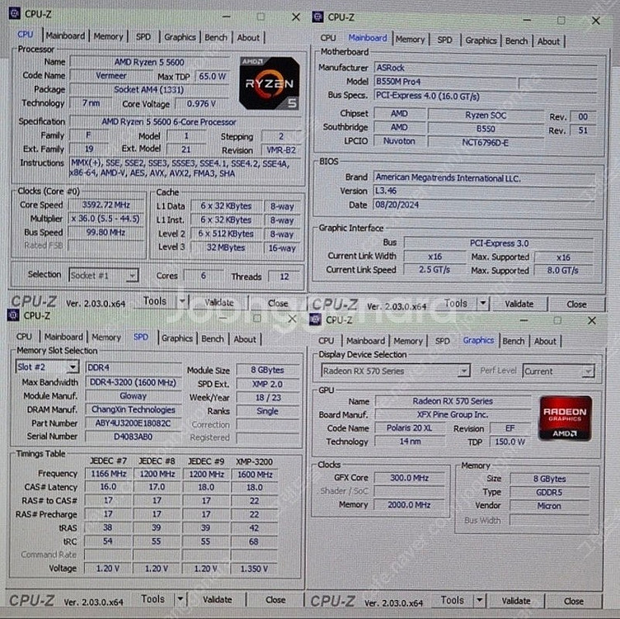Viewport: 620px width, 619px height.
Task: Click Close button in SPD window
Action: tap(275, 600)
